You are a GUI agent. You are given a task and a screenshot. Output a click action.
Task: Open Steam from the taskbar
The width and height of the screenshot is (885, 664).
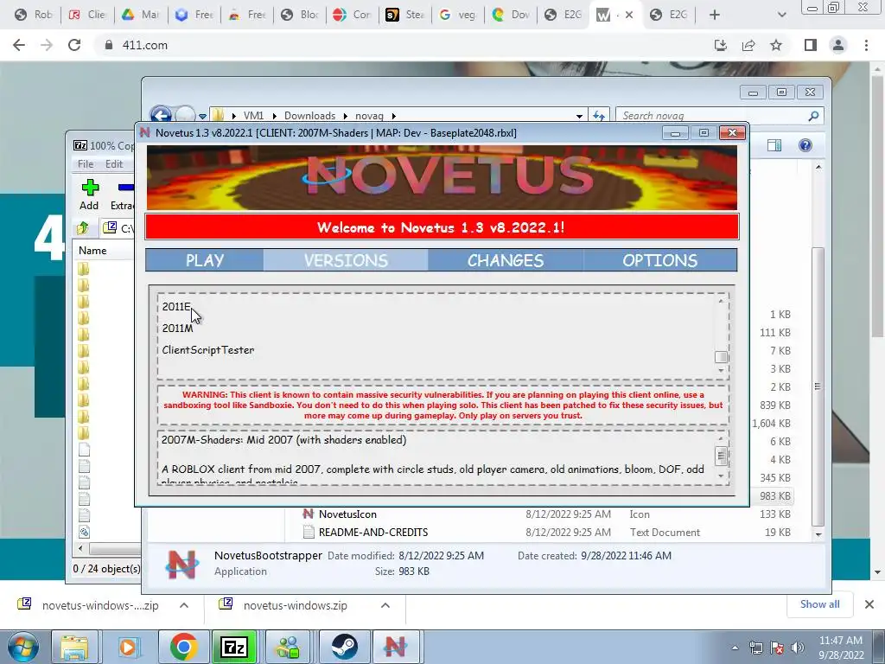pos(344,647)
